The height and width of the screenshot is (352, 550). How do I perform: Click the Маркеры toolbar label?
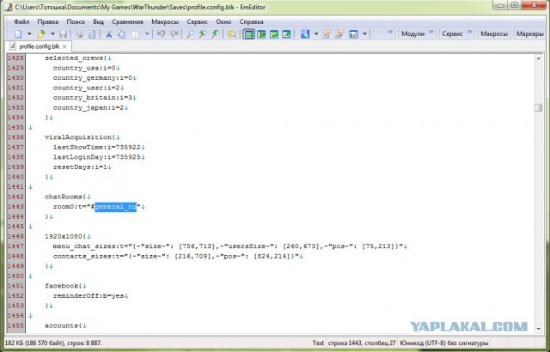coord(530,34)
